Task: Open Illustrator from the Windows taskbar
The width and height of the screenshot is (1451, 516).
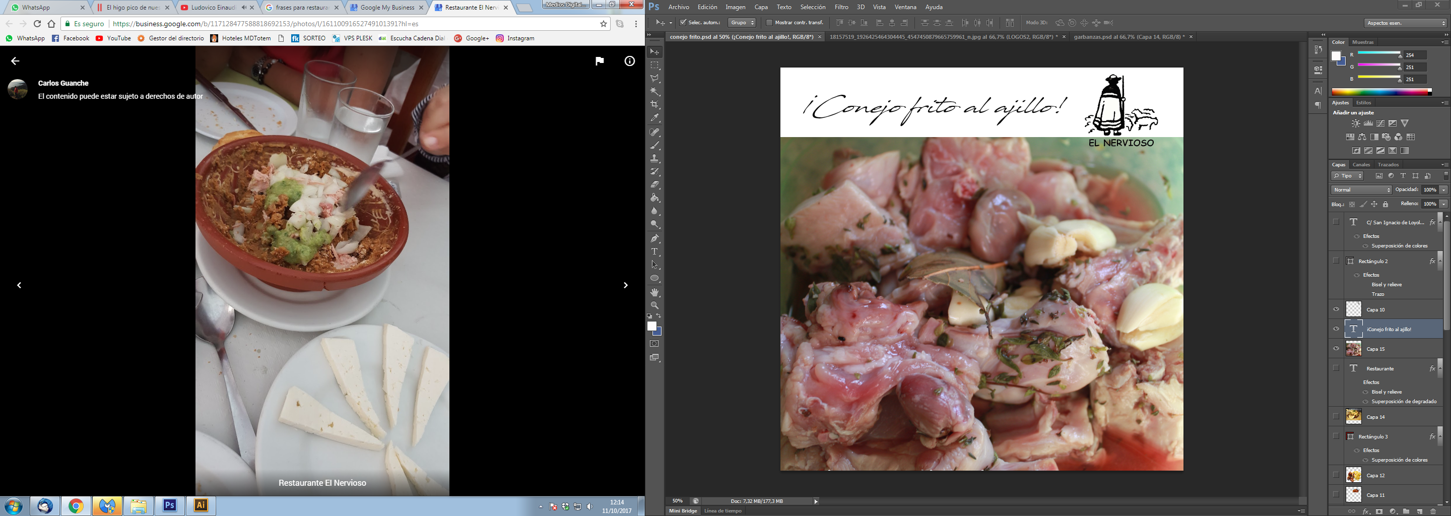Action: 201,505
